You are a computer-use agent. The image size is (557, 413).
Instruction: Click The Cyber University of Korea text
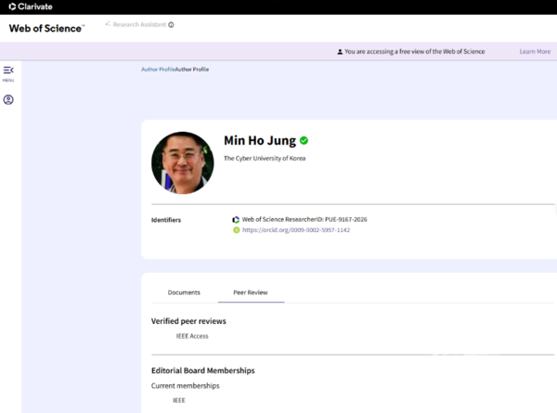pyautogui.click(x=265, y=159)
